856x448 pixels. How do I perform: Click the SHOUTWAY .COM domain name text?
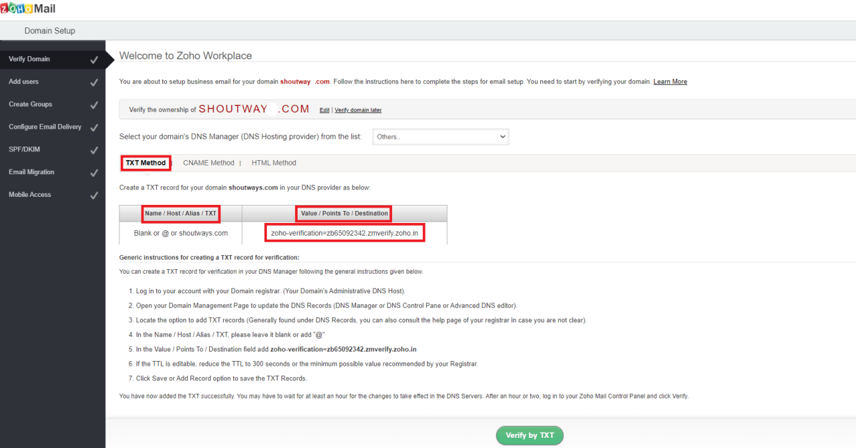(254, 109)
